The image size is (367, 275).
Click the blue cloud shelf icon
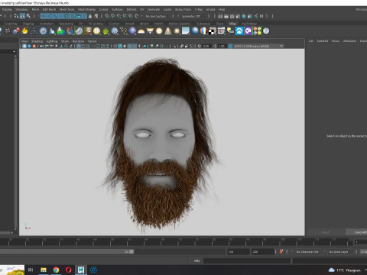(x=239, y=31)
